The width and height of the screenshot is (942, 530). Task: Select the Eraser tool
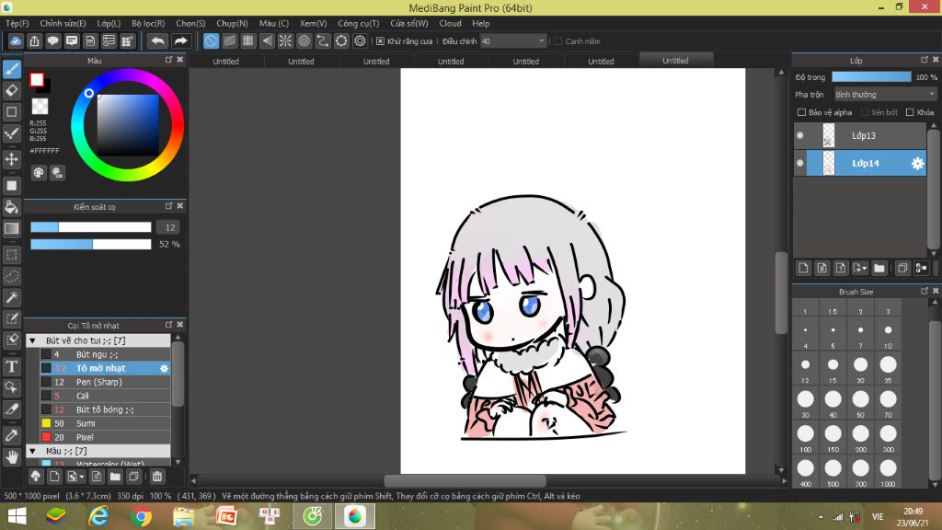[x=12, y=91]
